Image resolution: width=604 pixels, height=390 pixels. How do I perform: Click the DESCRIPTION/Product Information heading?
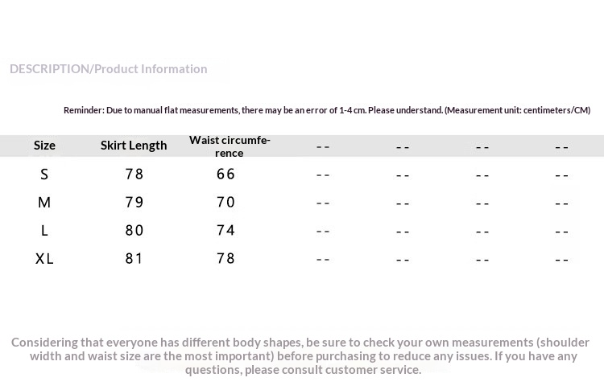tap(109, 69)
